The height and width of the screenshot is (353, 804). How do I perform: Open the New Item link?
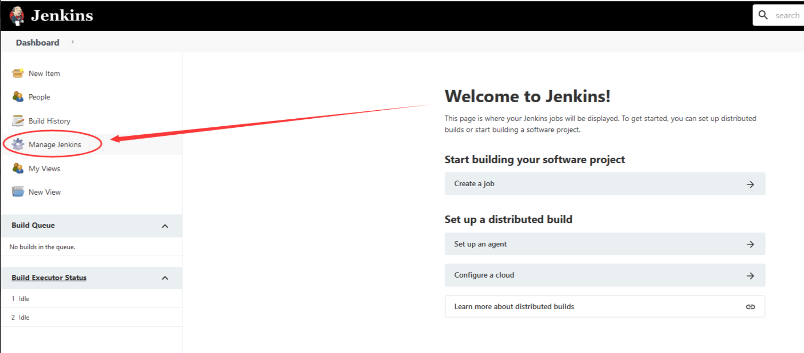[x=44, y=74]
